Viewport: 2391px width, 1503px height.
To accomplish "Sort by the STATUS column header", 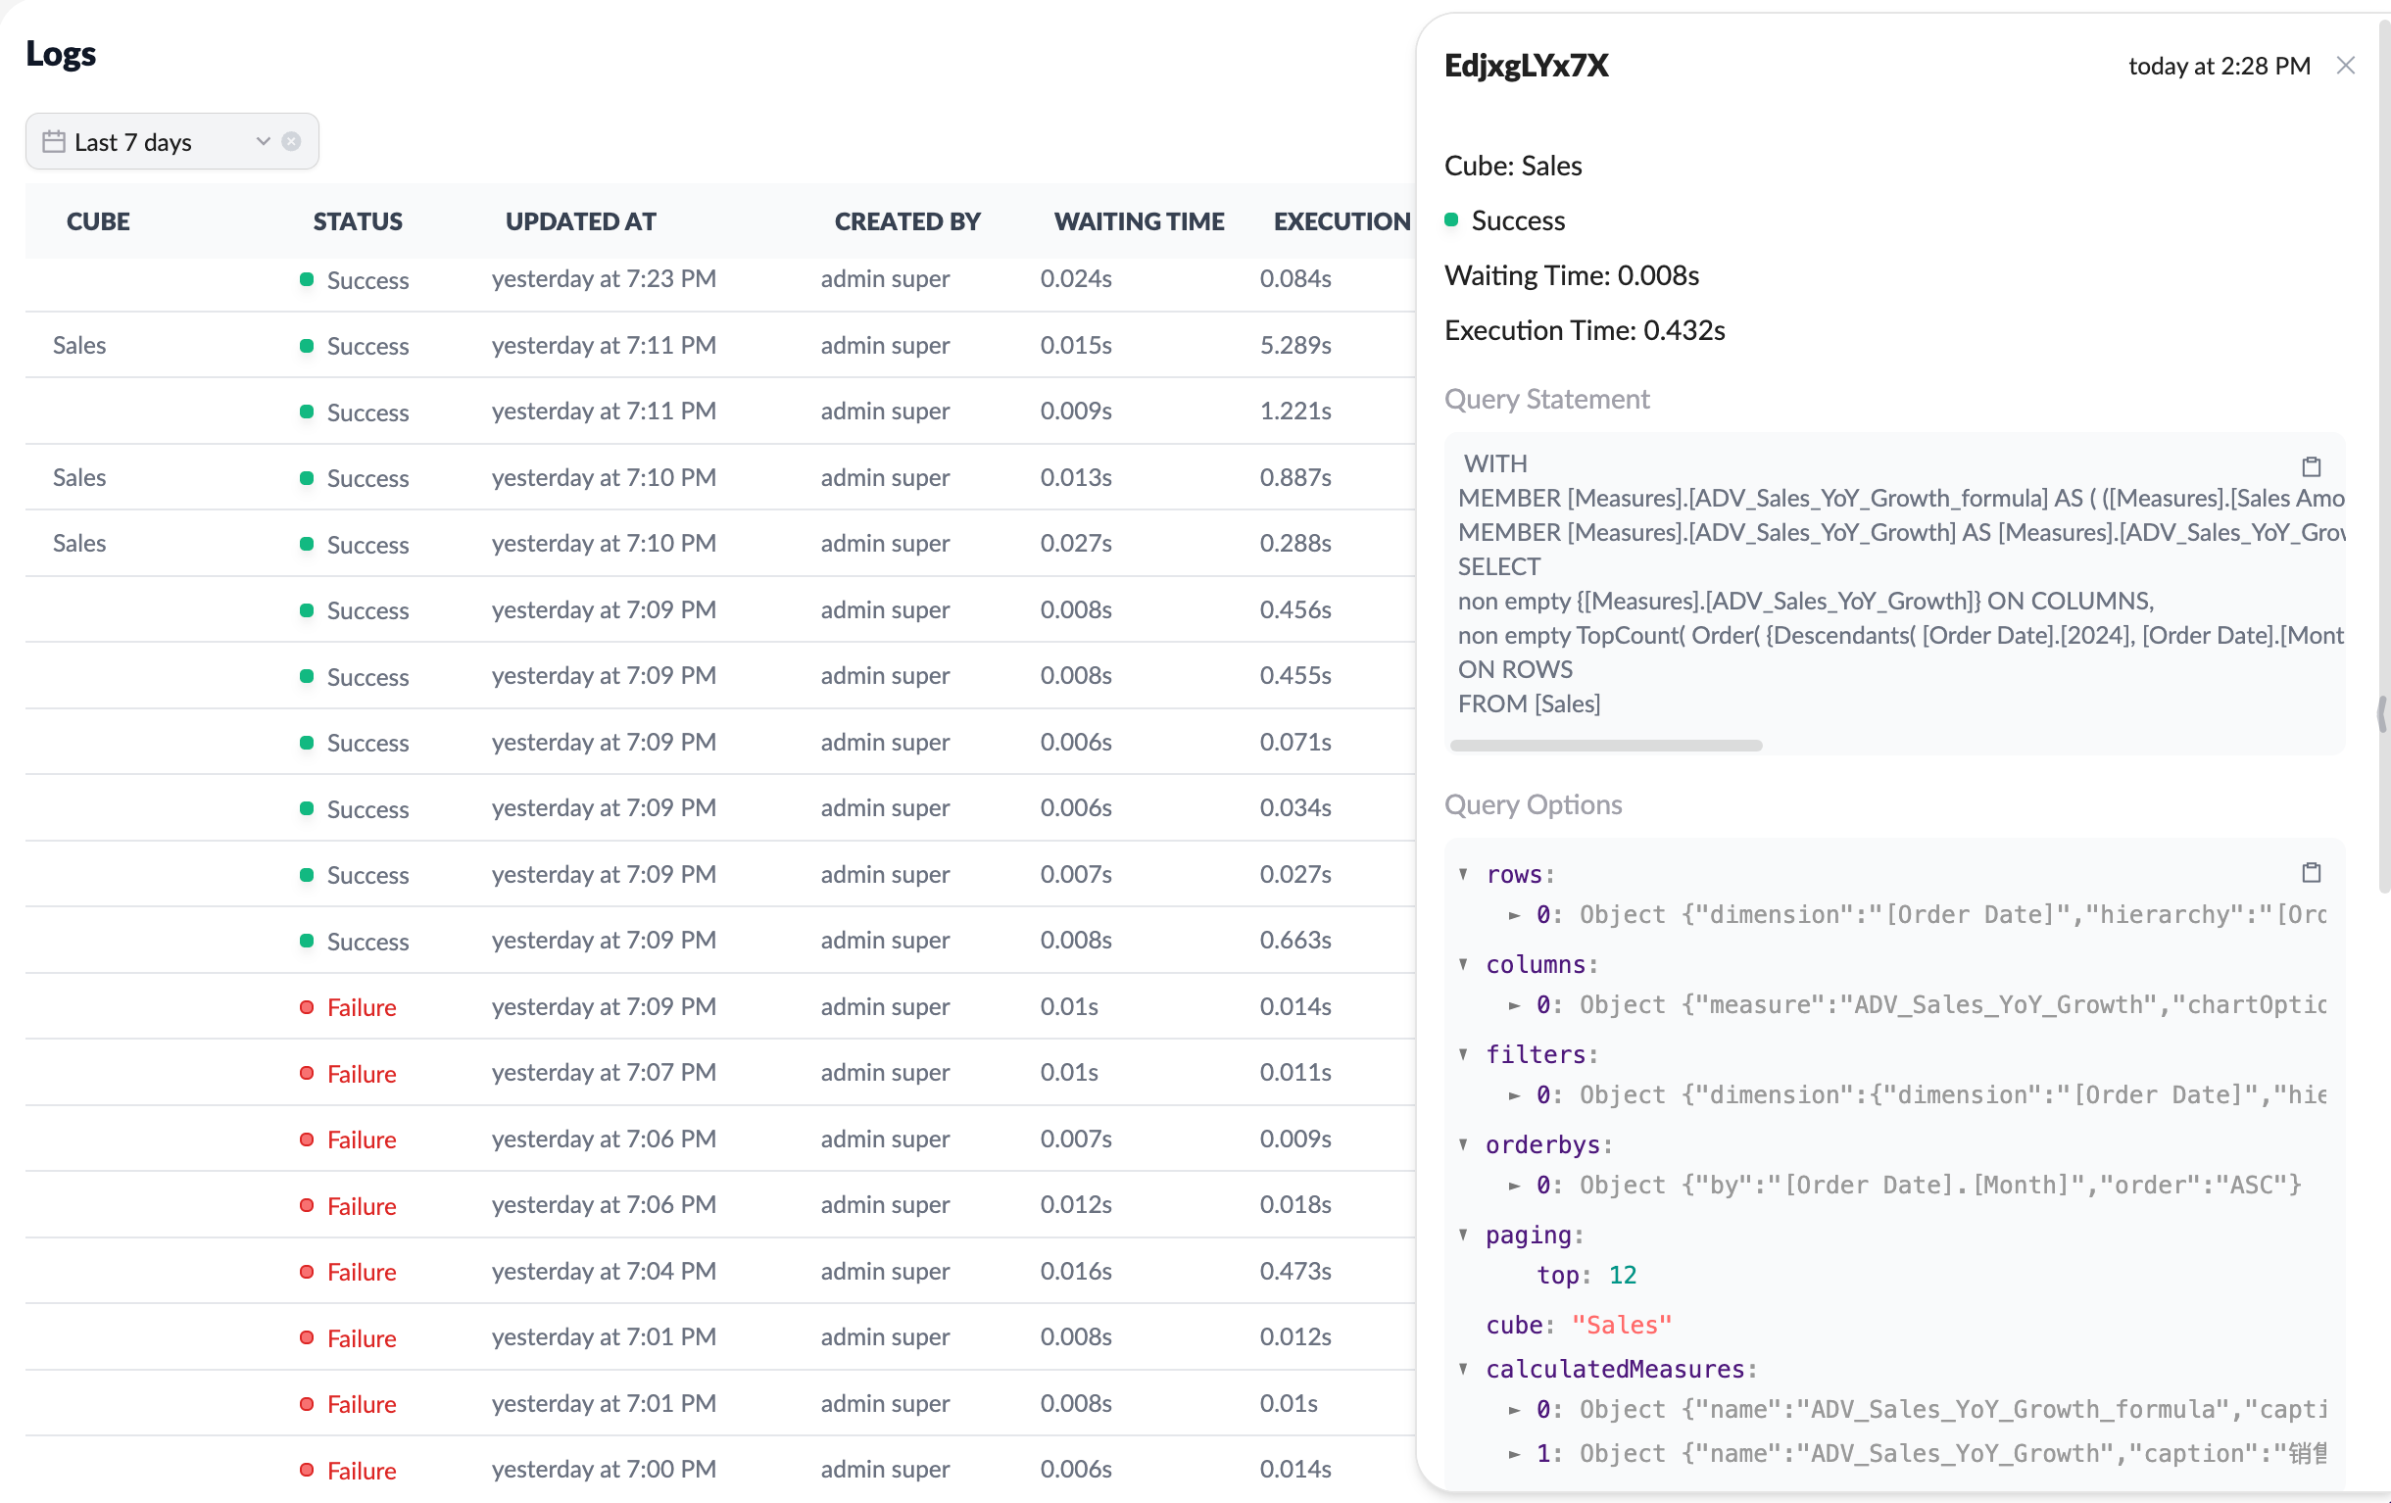I will [x=358, y=221].
